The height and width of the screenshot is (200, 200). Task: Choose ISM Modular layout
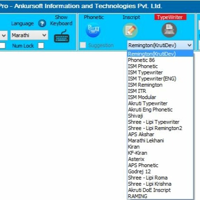[160, 97]
